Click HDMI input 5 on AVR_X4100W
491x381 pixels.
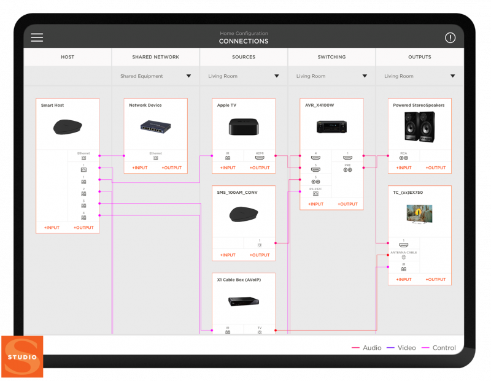pyautogui.click(x=315, y=169)
